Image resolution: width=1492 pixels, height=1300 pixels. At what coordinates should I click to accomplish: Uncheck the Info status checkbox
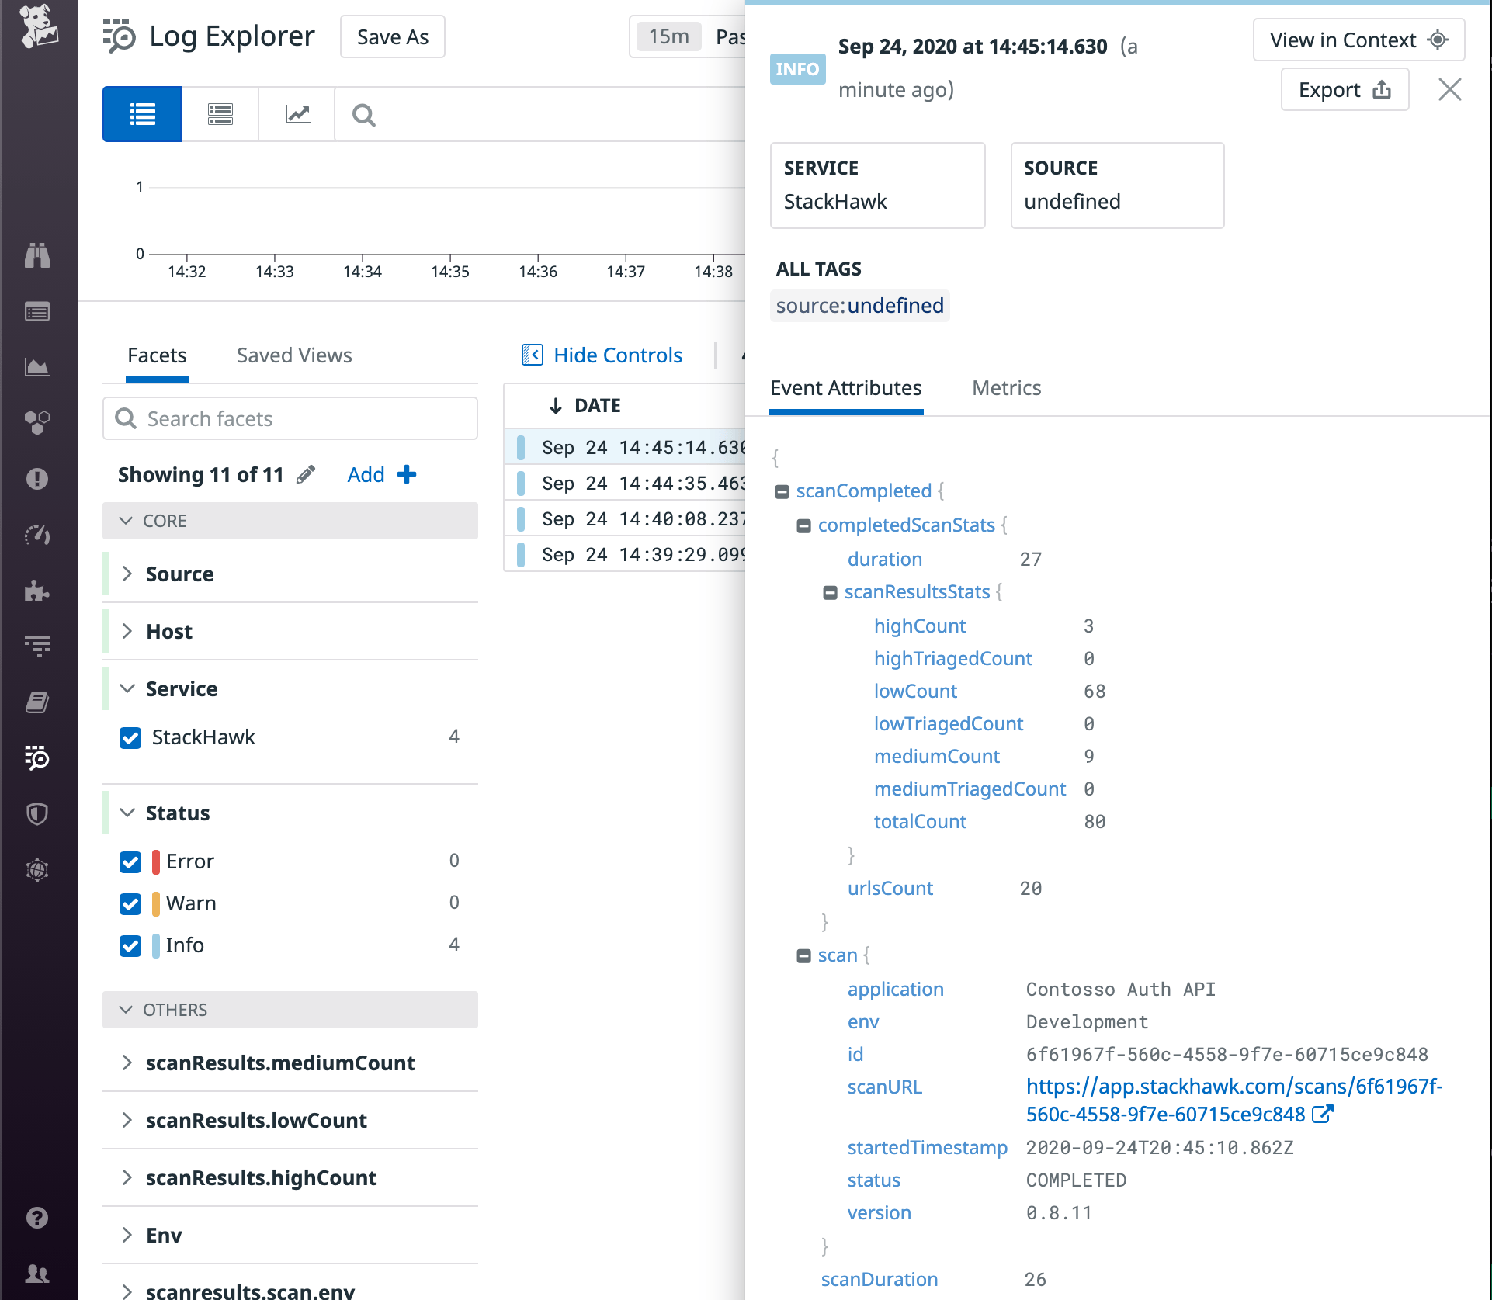(130, 945)
